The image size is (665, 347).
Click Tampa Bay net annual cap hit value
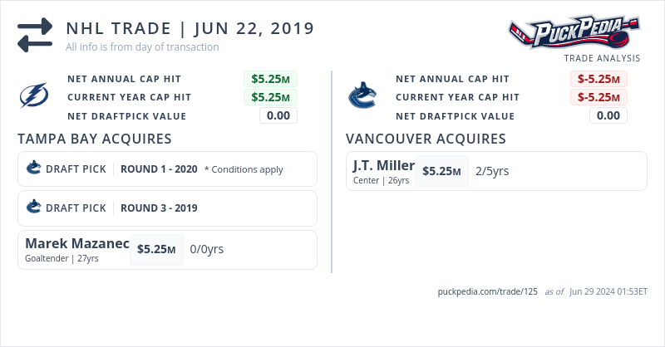point(270,79)
